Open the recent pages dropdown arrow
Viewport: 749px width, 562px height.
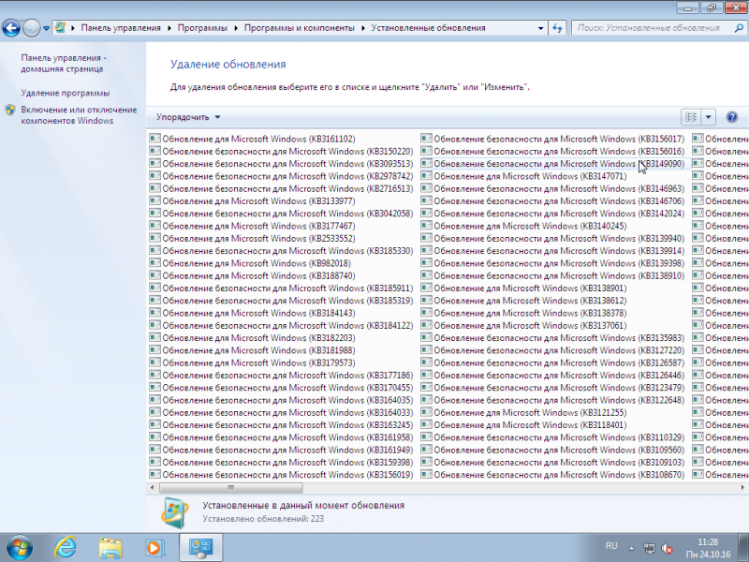tap(46, 28)
